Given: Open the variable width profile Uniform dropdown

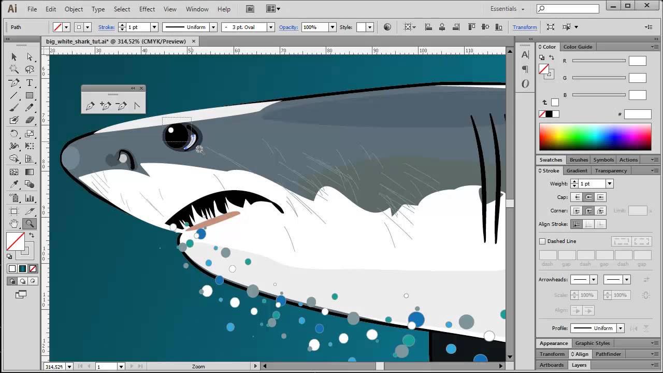Looking at the screenshot, I should (213, 27).
